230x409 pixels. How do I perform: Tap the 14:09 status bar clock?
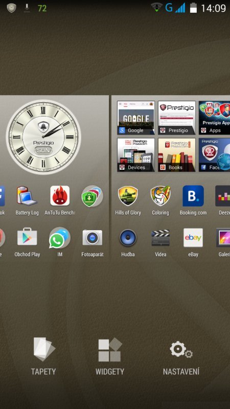coord(213,8)
